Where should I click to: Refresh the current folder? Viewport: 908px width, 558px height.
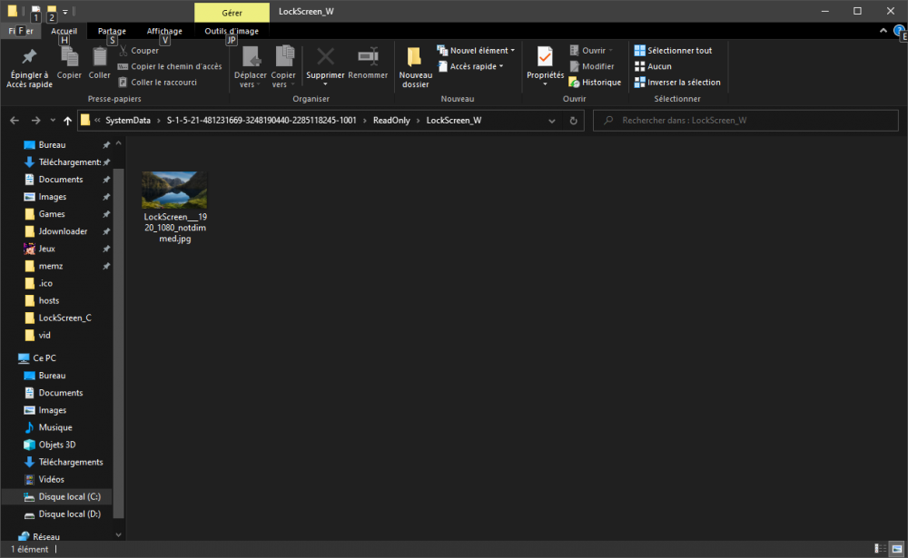(x=573, y=121)
